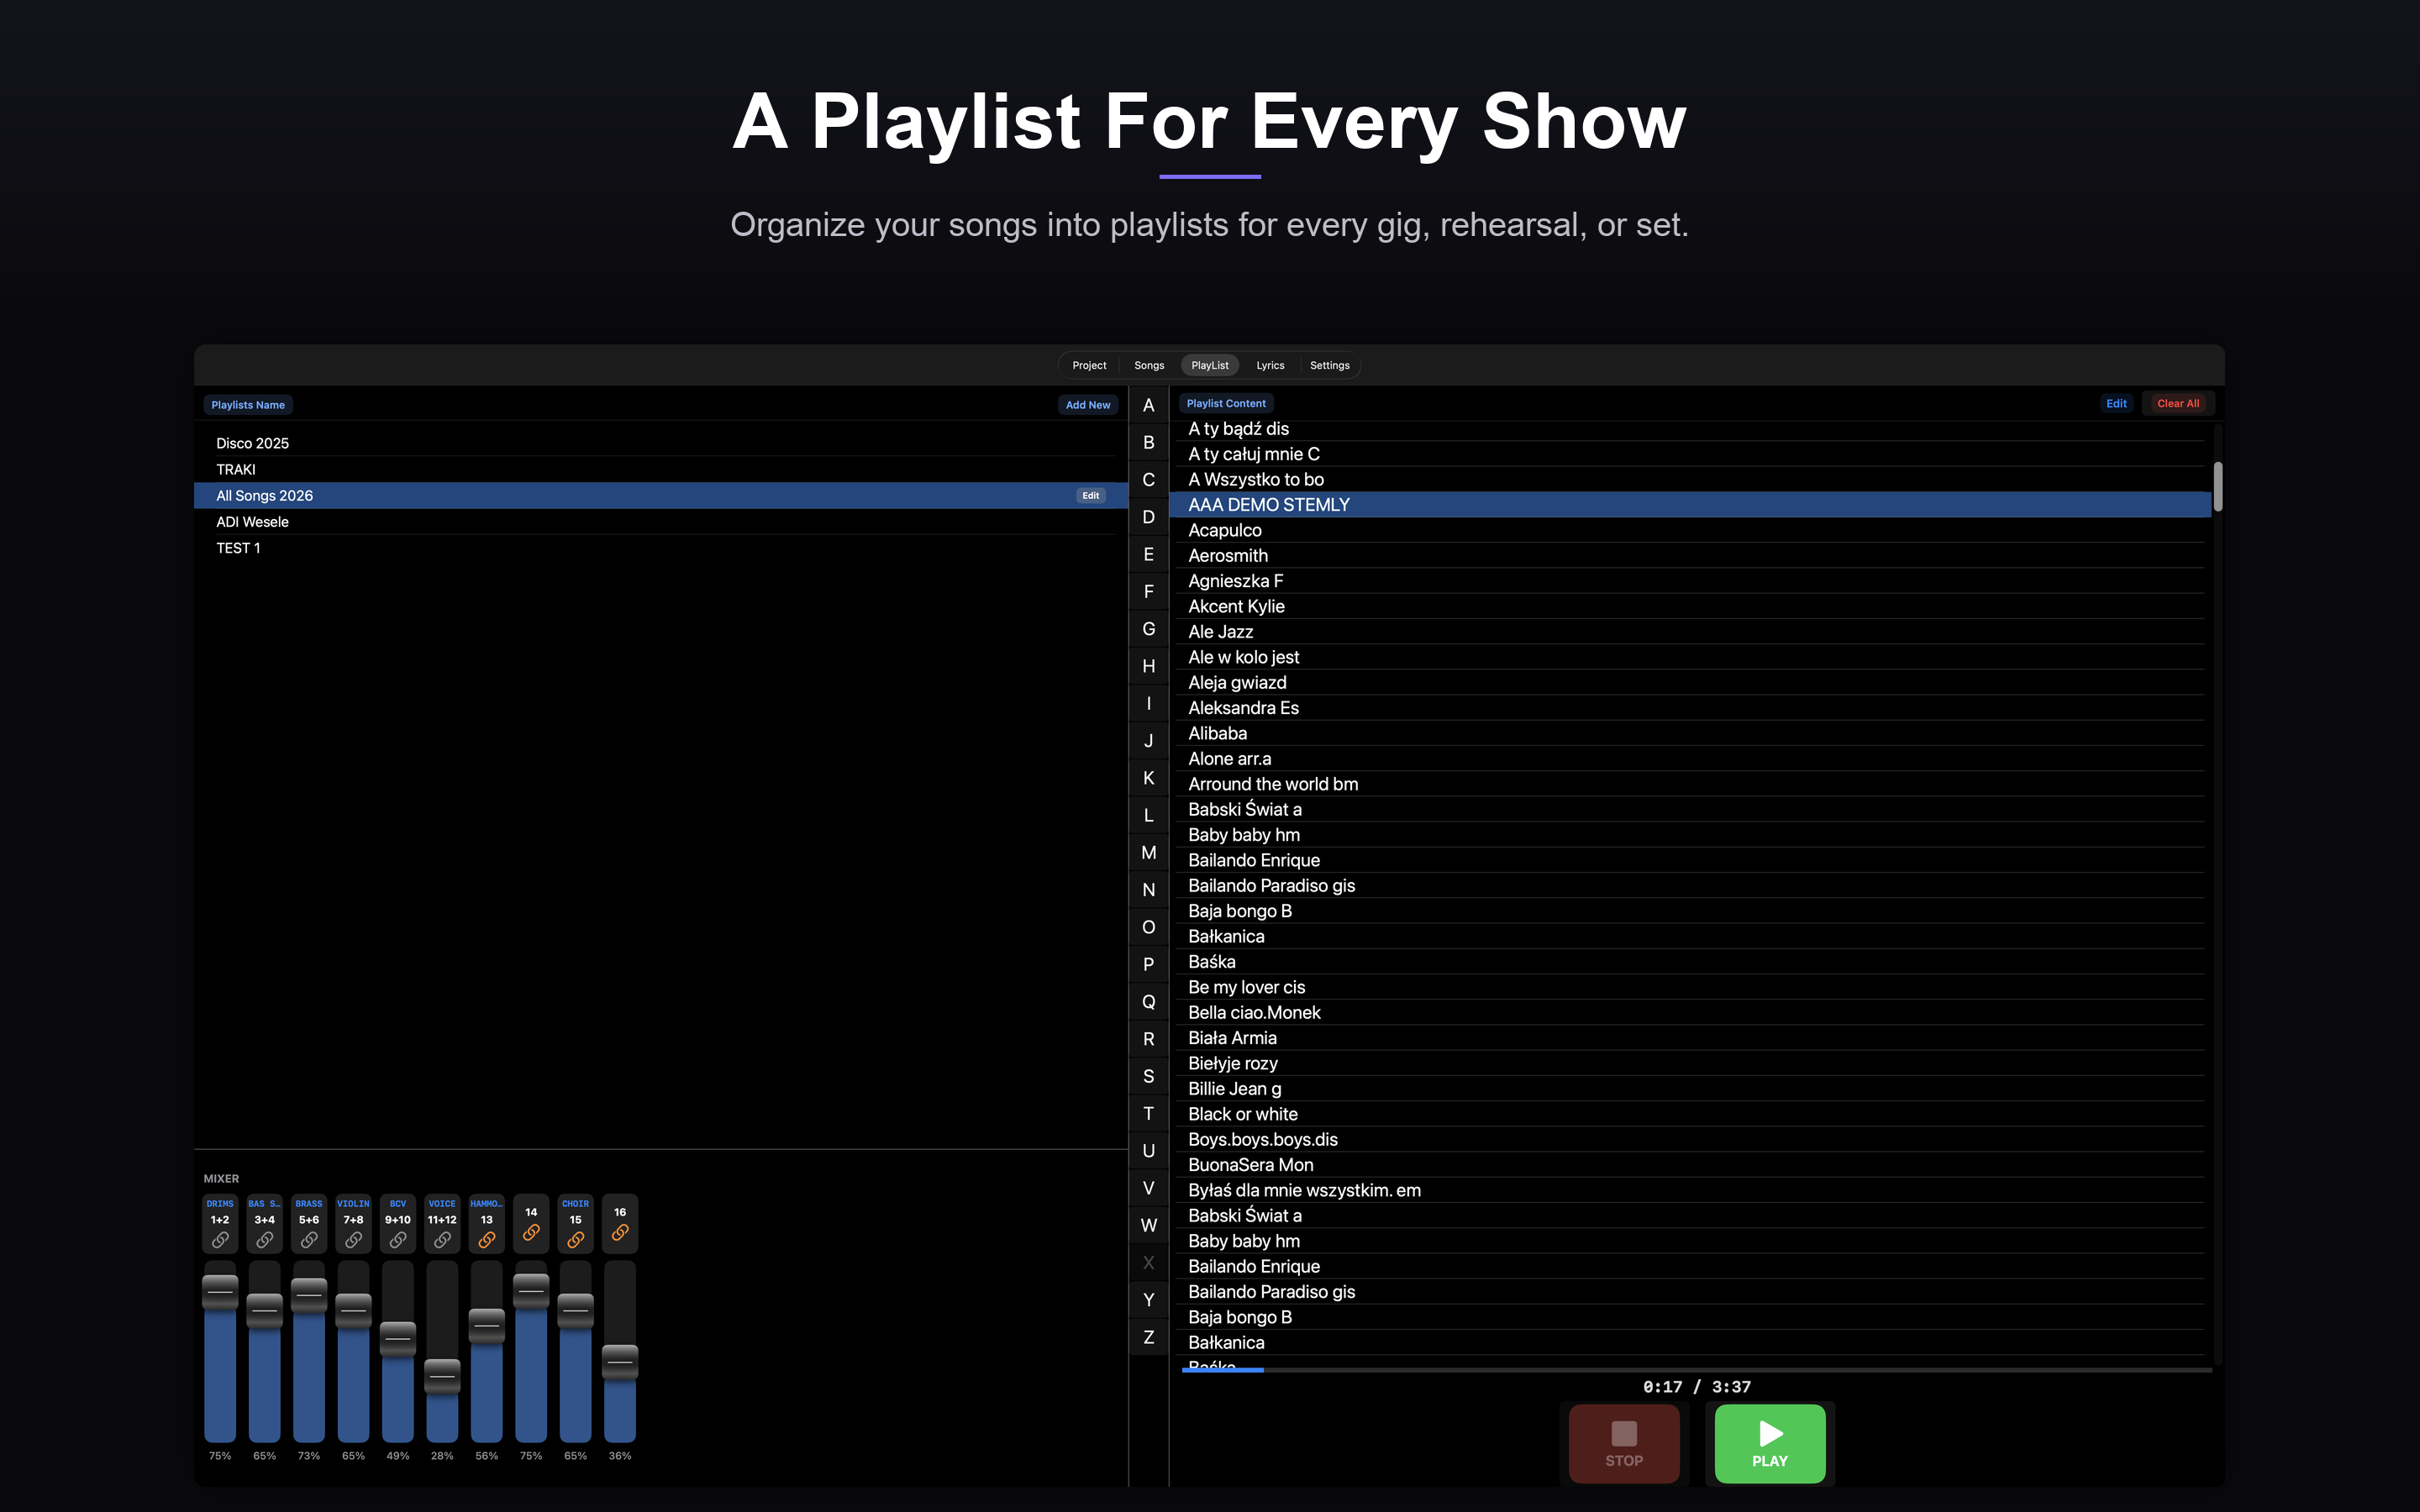
Task: Select song Arround the world bm
Action: point(1690,784)
